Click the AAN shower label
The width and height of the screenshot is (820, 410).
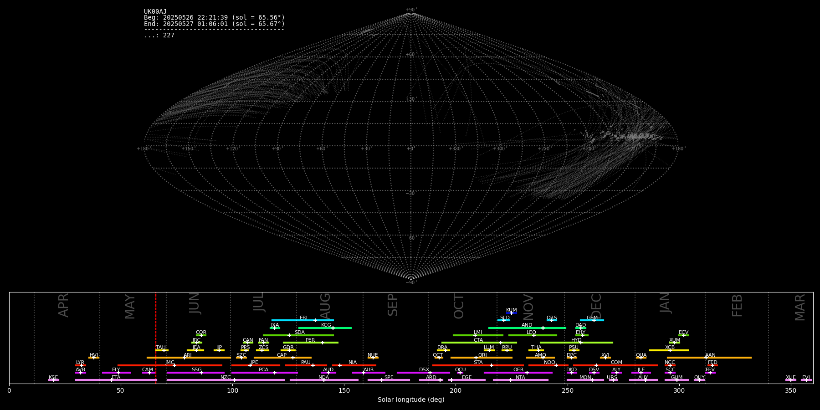(x=711, y=355)
